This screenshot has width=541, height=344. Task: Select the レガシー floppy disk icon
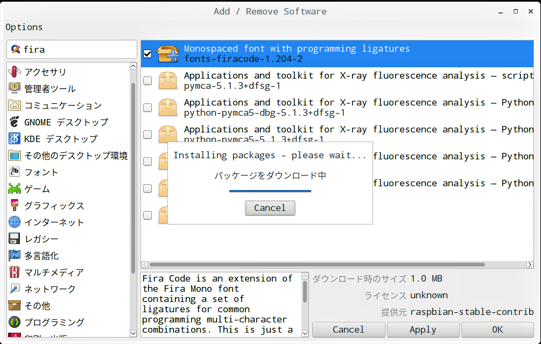pos(14,239)
